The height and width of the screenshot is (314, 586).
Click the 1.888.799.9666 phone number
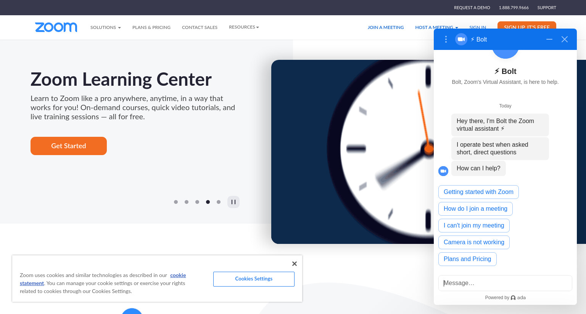click(514, 8)
